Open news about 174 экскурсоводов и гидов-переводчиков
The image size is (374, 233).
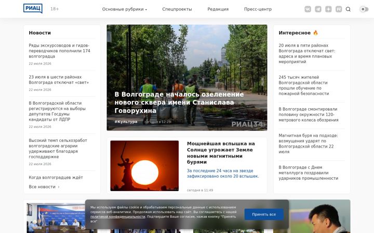(59, 51)
